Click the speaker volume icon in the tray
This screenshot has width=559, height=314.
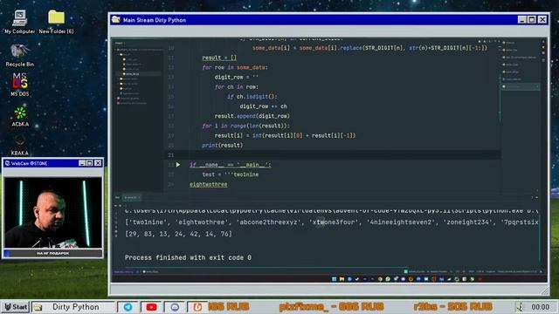tap(520, 307)
